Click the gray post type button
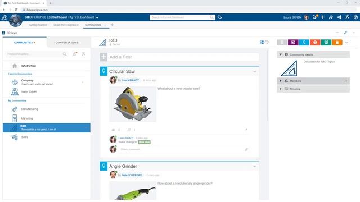This screenshot has height=202, width=360. pos(282,43)
